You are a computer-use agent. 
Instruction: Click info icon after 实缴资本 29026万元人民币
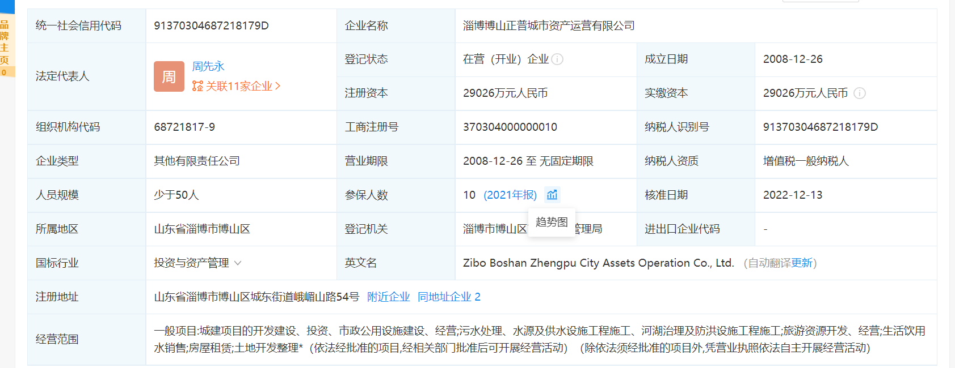pos(859,93)
